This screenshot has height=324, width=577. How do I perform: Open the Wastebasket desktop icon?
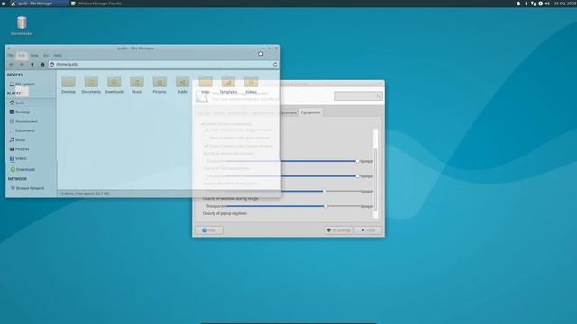click(22, 26)
